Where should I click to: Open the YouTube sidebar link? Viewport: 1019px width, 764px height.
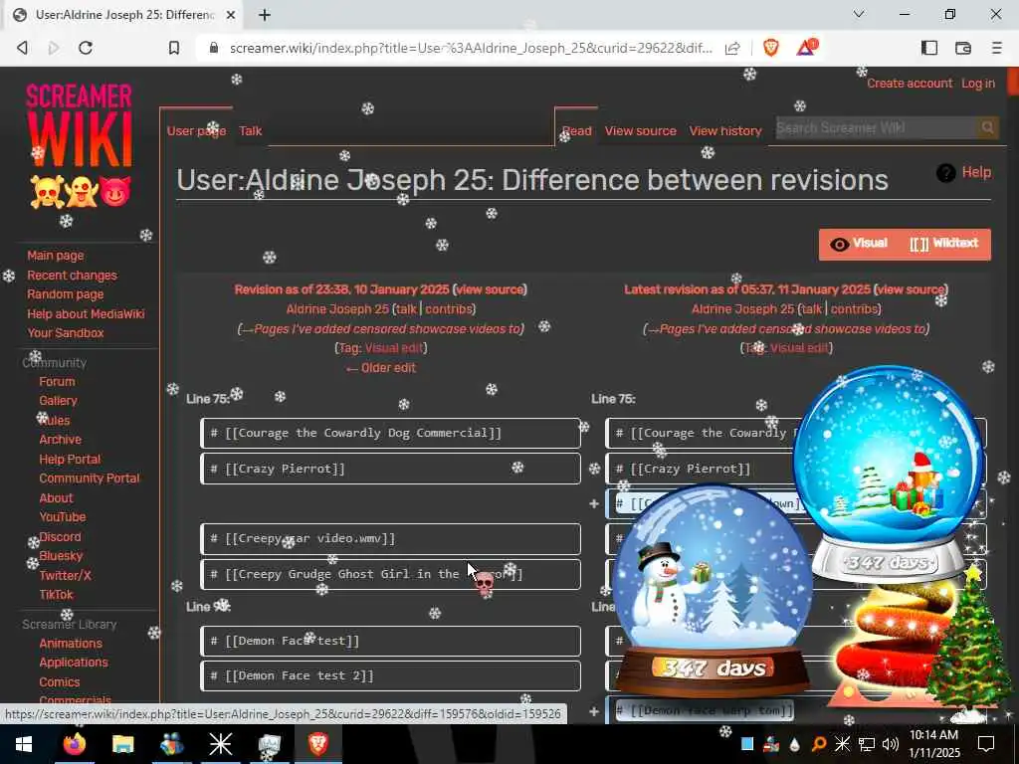[63, 517]
